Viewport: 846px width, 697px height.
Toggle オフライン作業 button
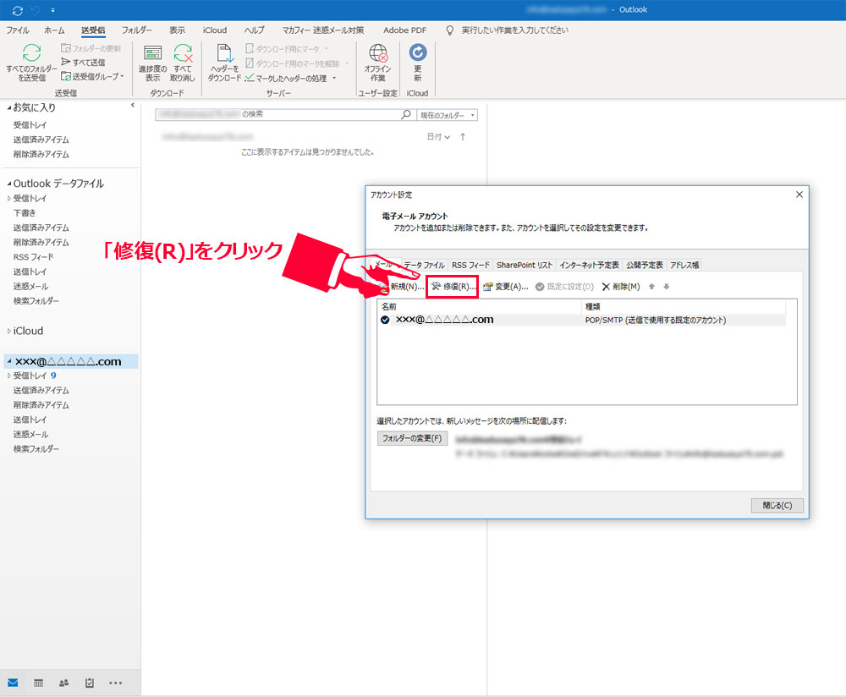click(x=377, y=62)
